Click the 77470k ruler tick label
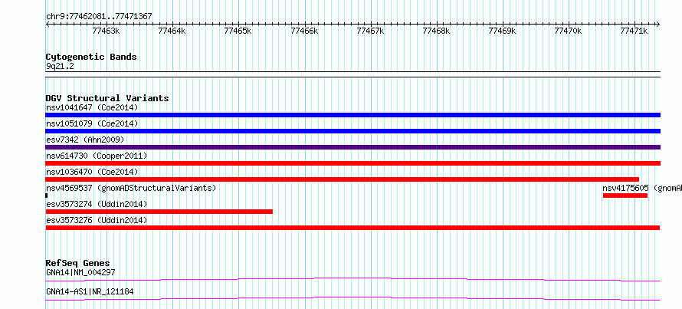The height and width of the screenshot is (309, 682). point(568,31)
